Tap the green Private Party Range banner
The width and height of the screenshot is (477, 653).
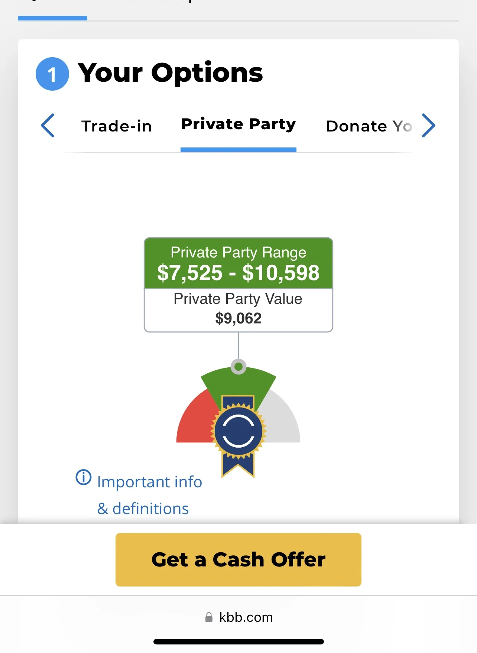click(238, 263)
